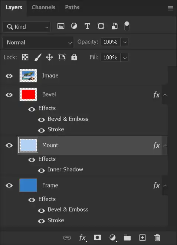
Task: Lock position move icon
Action: coord(49,57)
